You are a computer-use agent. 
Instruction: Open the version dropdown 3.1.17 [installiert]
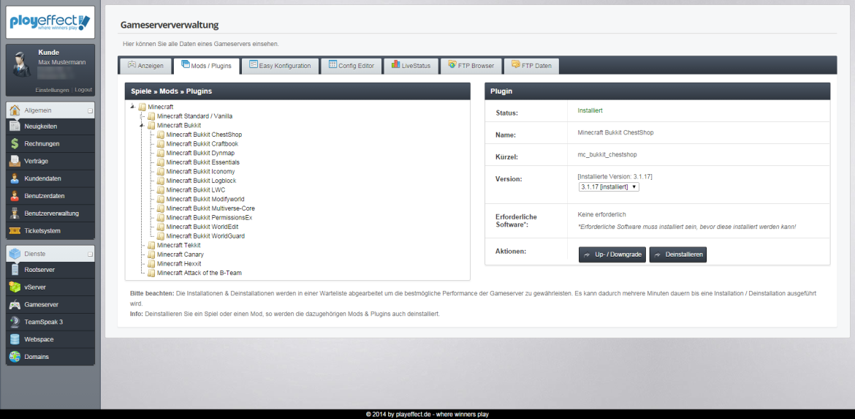[609, 186]
